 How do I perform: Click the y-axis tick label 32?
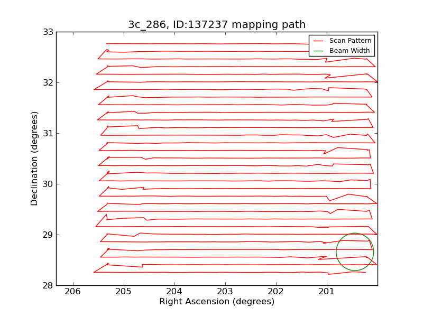pos(48,83)
